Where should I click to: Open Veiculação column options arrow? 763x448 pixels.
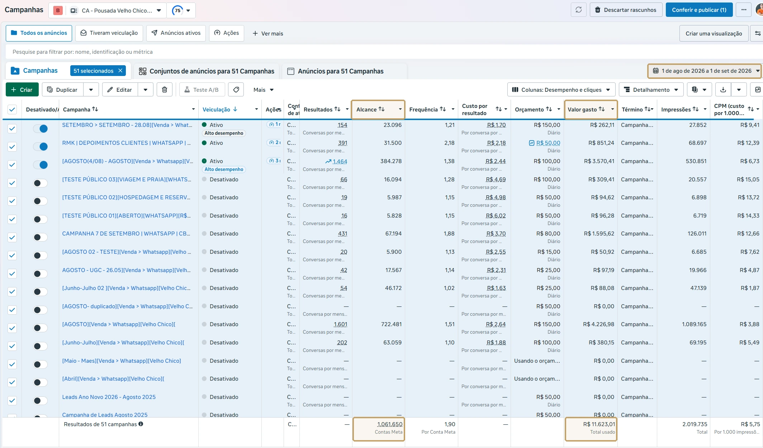(256, 109)
